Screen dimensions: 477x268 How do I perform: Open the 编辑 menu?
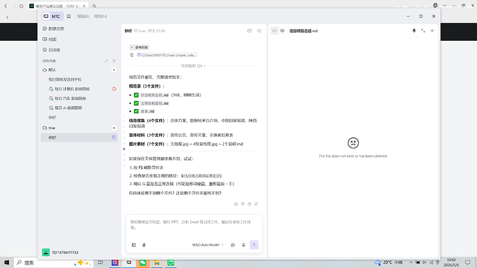(x=83, y=17)
